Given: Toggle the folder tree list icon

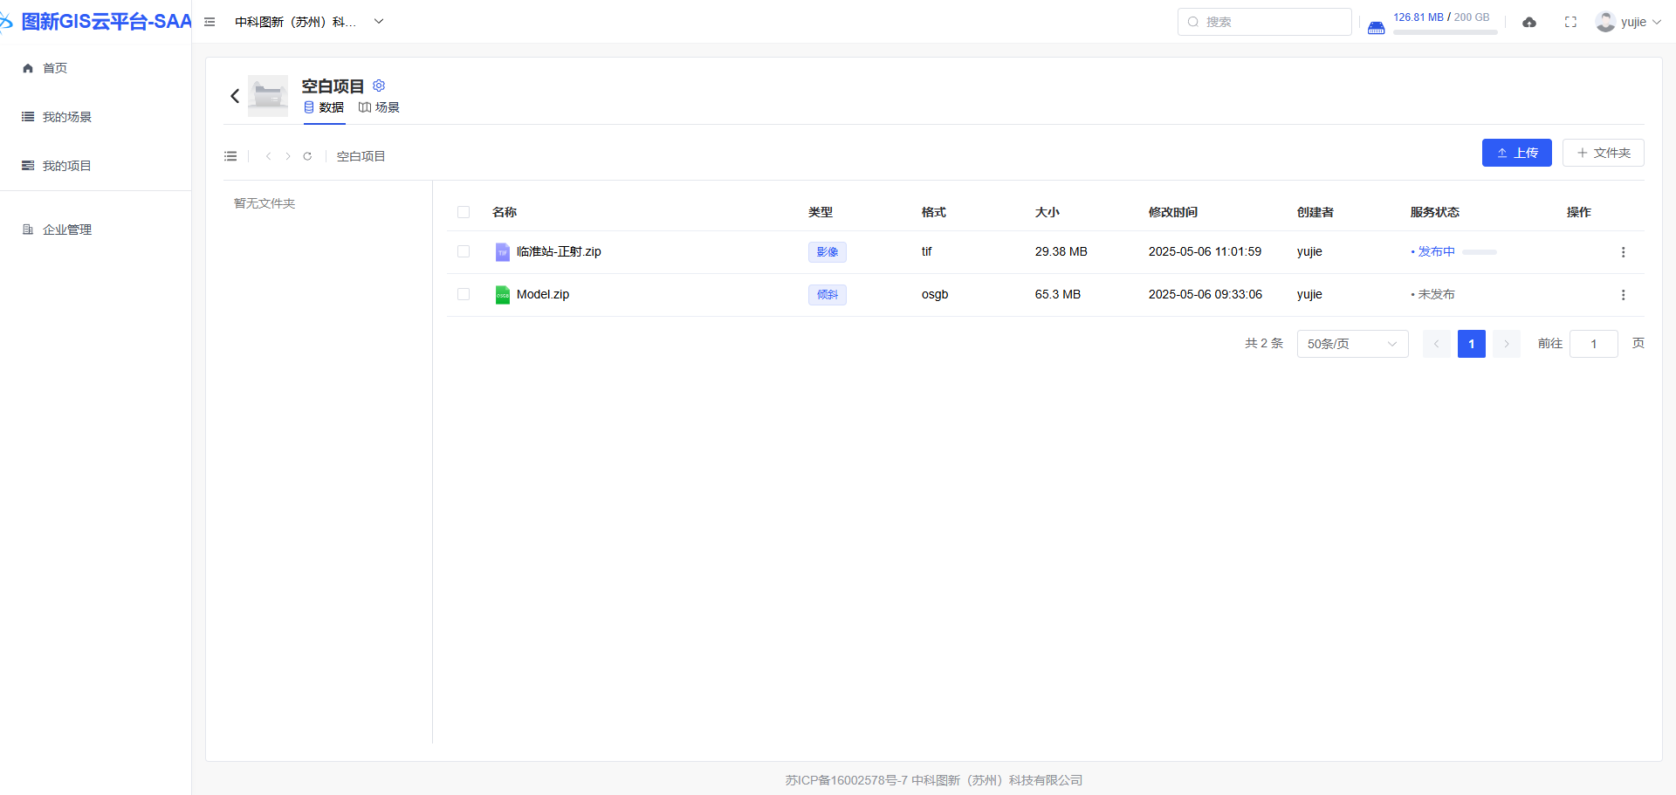Looking at the screenshot, I should click(x=230, y=156).
